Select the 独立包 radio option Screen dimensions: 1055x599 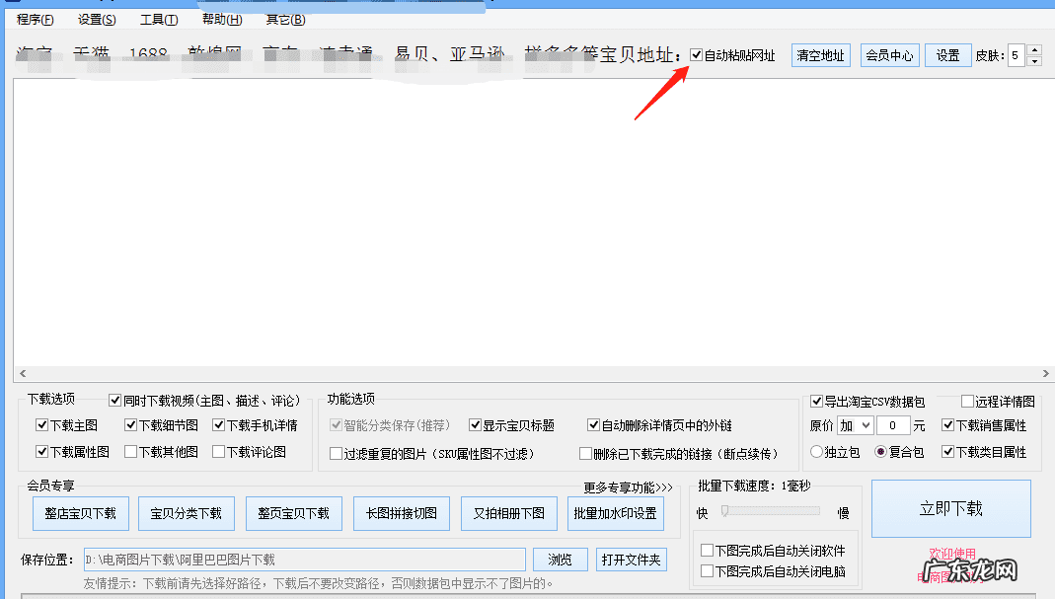(x=816, y=452)
